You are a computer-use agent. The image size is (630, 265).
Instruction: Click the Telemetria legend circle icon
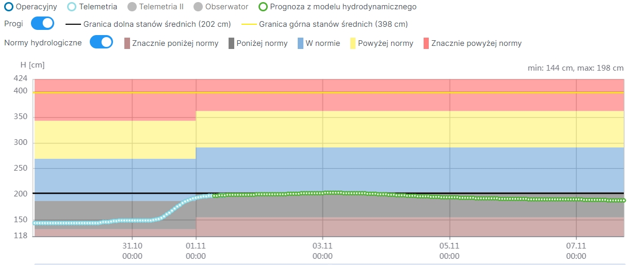(72, 7)
